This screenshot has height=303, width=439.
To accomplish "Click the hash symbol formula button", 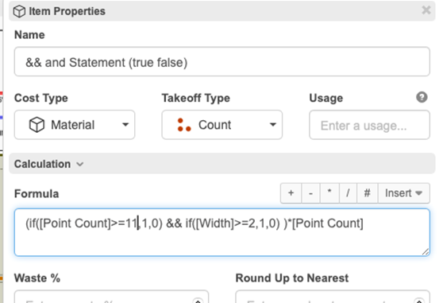I will 367,193.
